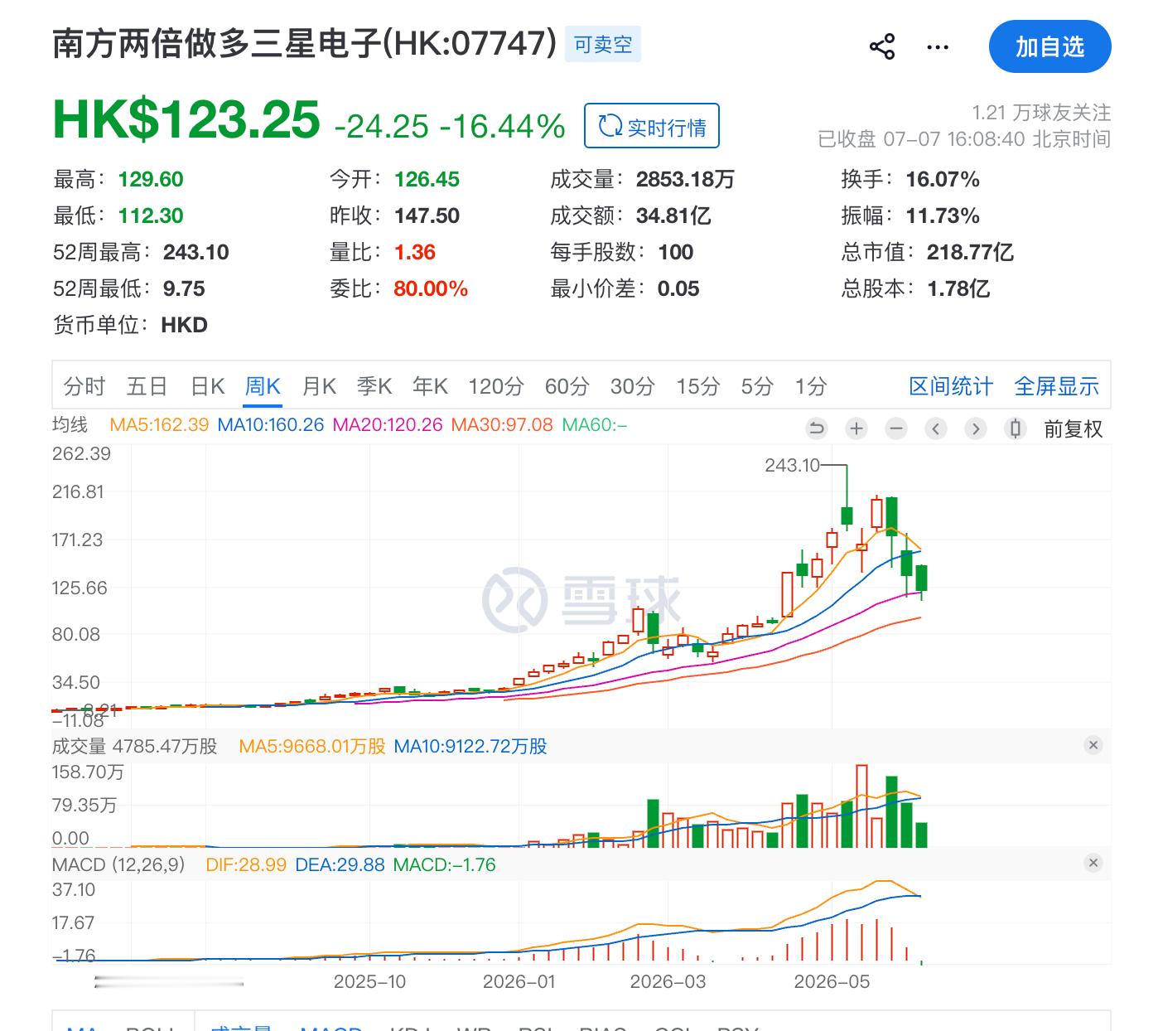Click the 52周最低 value 9.75
The height and width of the screenshot is (1031, 1158).
(184, 288)
